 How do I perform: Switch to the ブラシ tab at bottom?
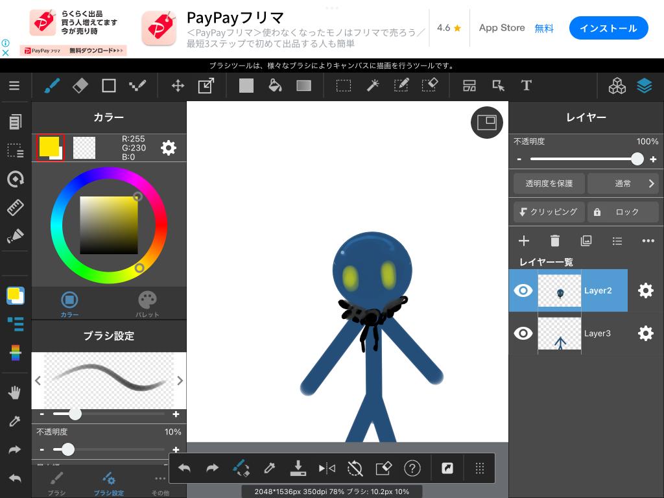tap(56, 483)
